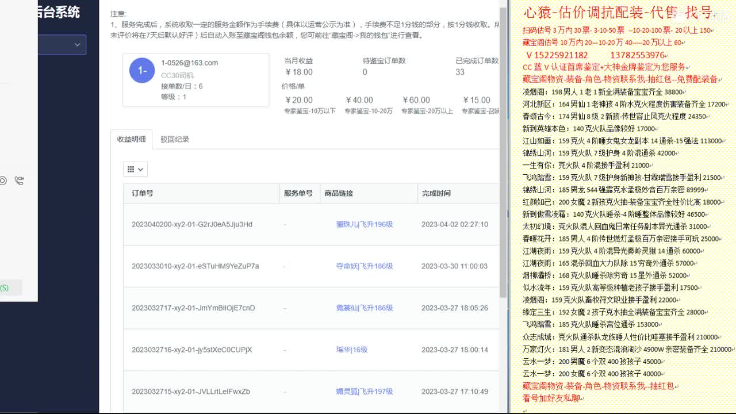The width and height of the screenshot is (736, 414).
Task: Click the ￥15.00 price entry
Action: [x=477, y=100]
